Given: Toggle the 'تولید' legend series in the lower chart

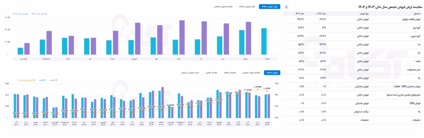Looking at the screenshot, I should point(42,80).
